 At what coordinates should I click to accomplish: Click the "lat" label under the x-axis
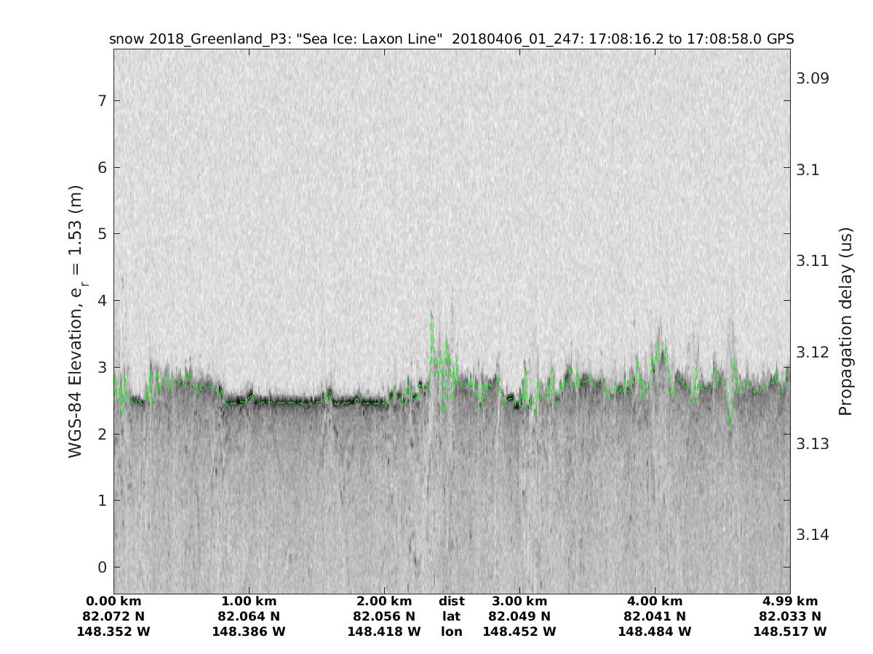451,617
